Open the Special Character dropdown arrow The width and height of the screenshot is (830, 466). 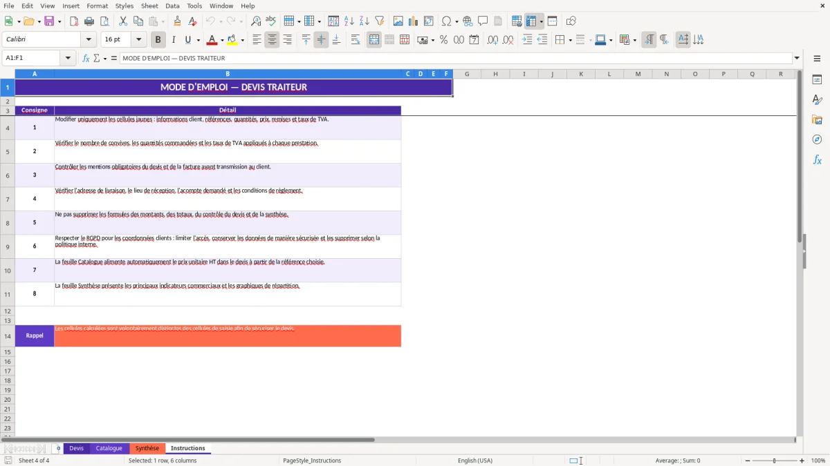(x=457, y=21)
